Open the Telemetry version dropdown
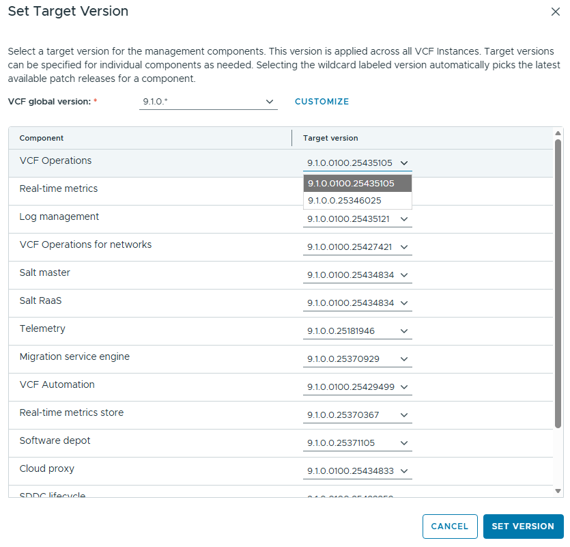Image resolution: width=570 pixels, height=547 pixels. pos(357,331)
